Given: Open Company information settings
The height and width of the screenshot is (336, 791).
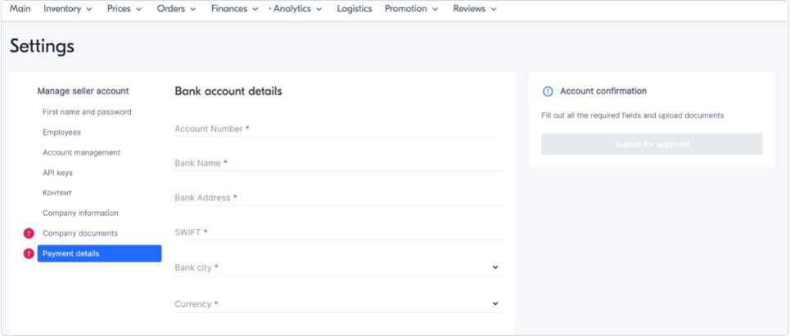Looking at the screenshot, I should tap(80, 213).
